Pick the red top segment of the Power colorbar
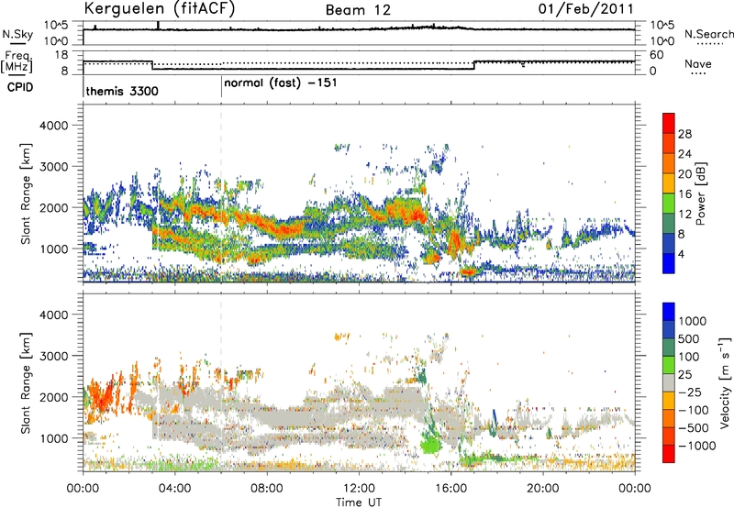The height and width of the screenshot is (508, 734). click(x=669, y=123)
